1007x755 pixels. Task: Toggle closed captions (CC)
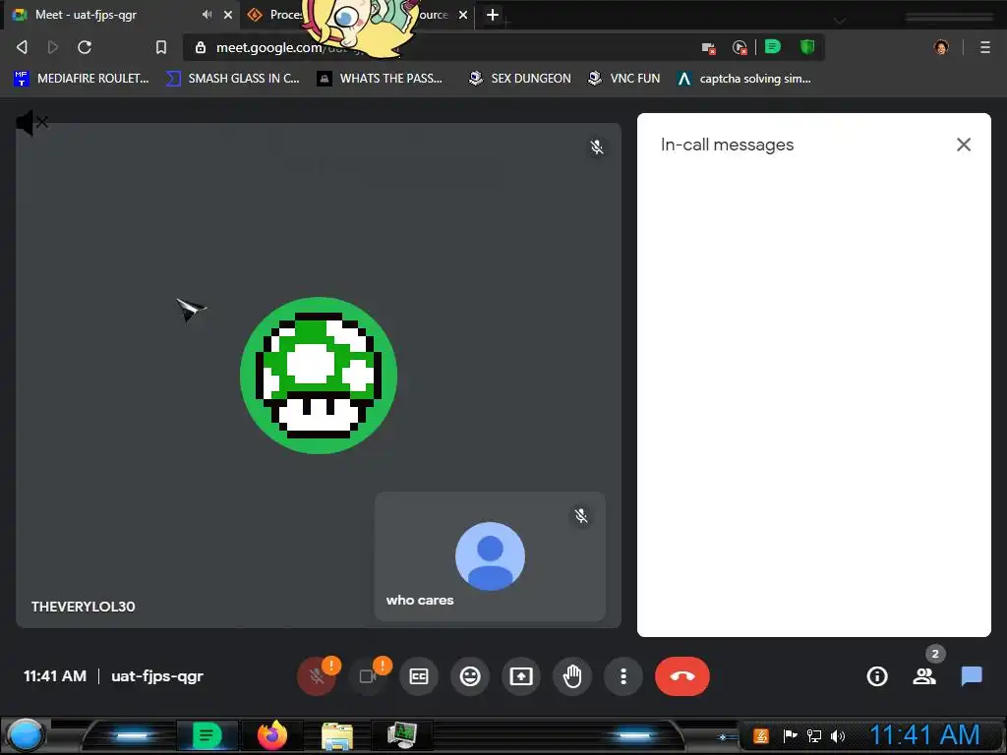click(419, 676)
